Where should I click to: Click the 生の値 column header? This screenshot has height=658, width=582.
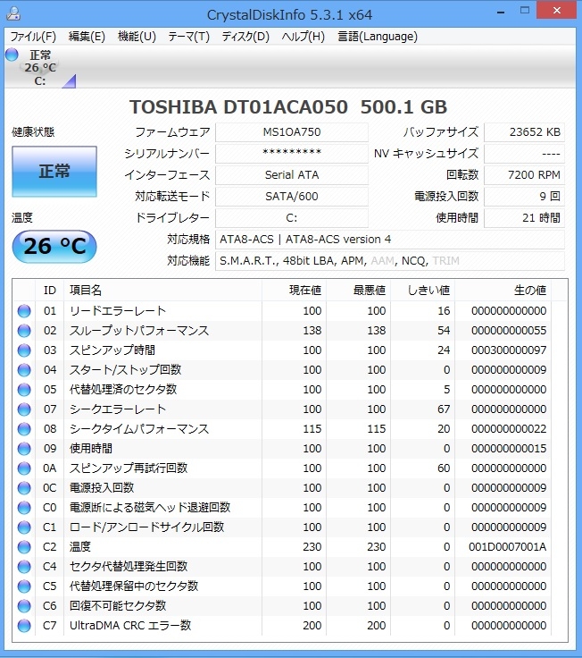point(503,291)
